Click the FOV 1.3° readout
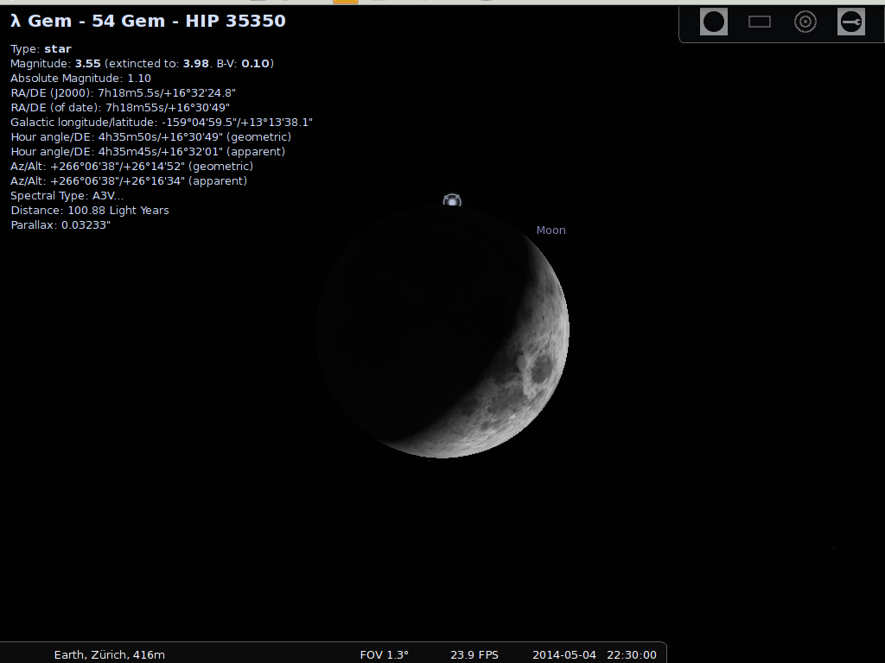Screen dimensions: 885x663 (x=384, y=654)
